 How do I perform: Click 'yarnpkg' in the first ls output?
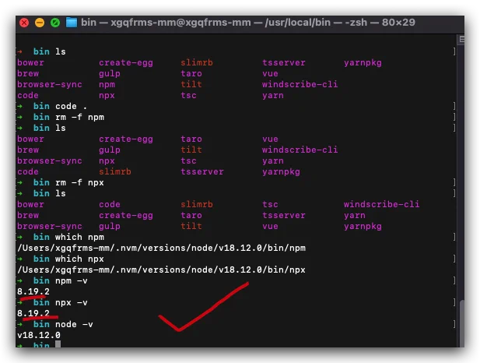tap(363, 63)
